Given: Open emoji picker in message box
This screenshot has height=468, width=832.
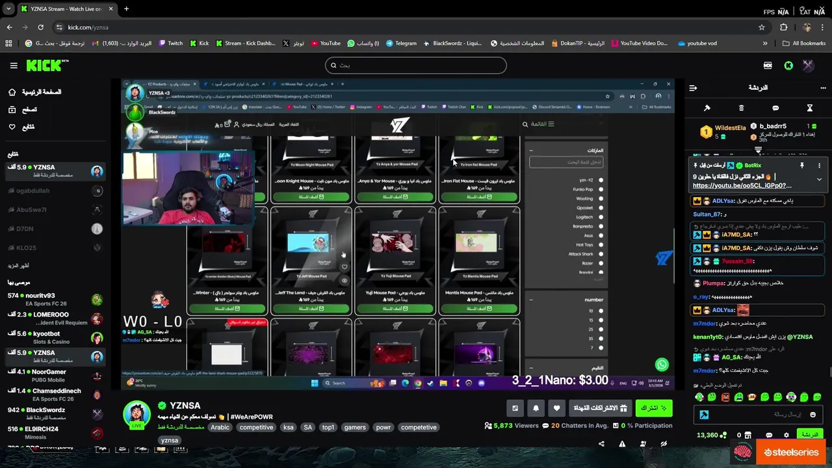Looking at the screenshot, I should coord(812,415).
